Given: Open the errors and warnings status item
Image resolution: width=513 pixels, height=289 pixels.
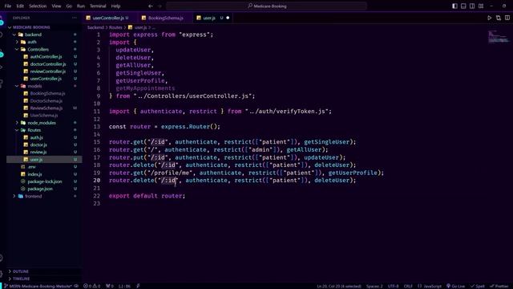Looking at the screenshot, I should pos(91,286).
